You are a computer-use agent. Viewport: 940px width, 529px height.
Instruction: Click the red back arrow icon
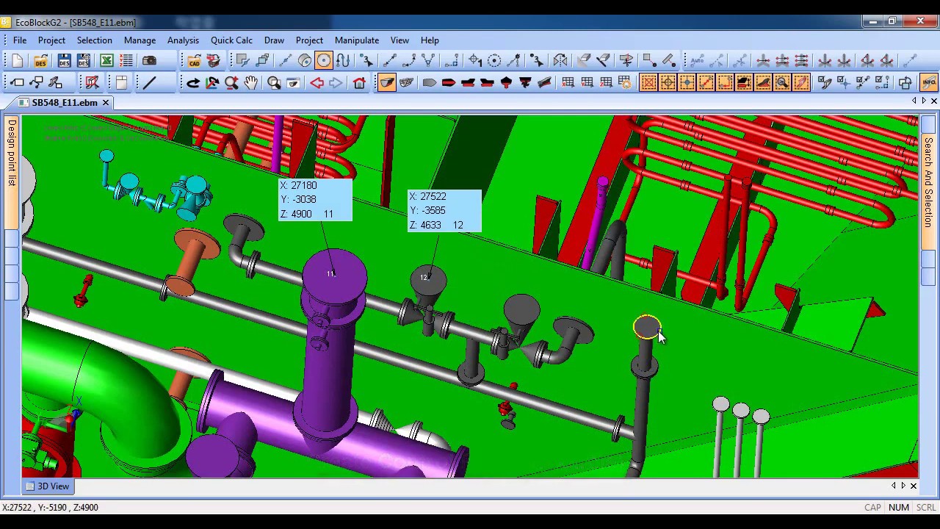coord(317,82)
